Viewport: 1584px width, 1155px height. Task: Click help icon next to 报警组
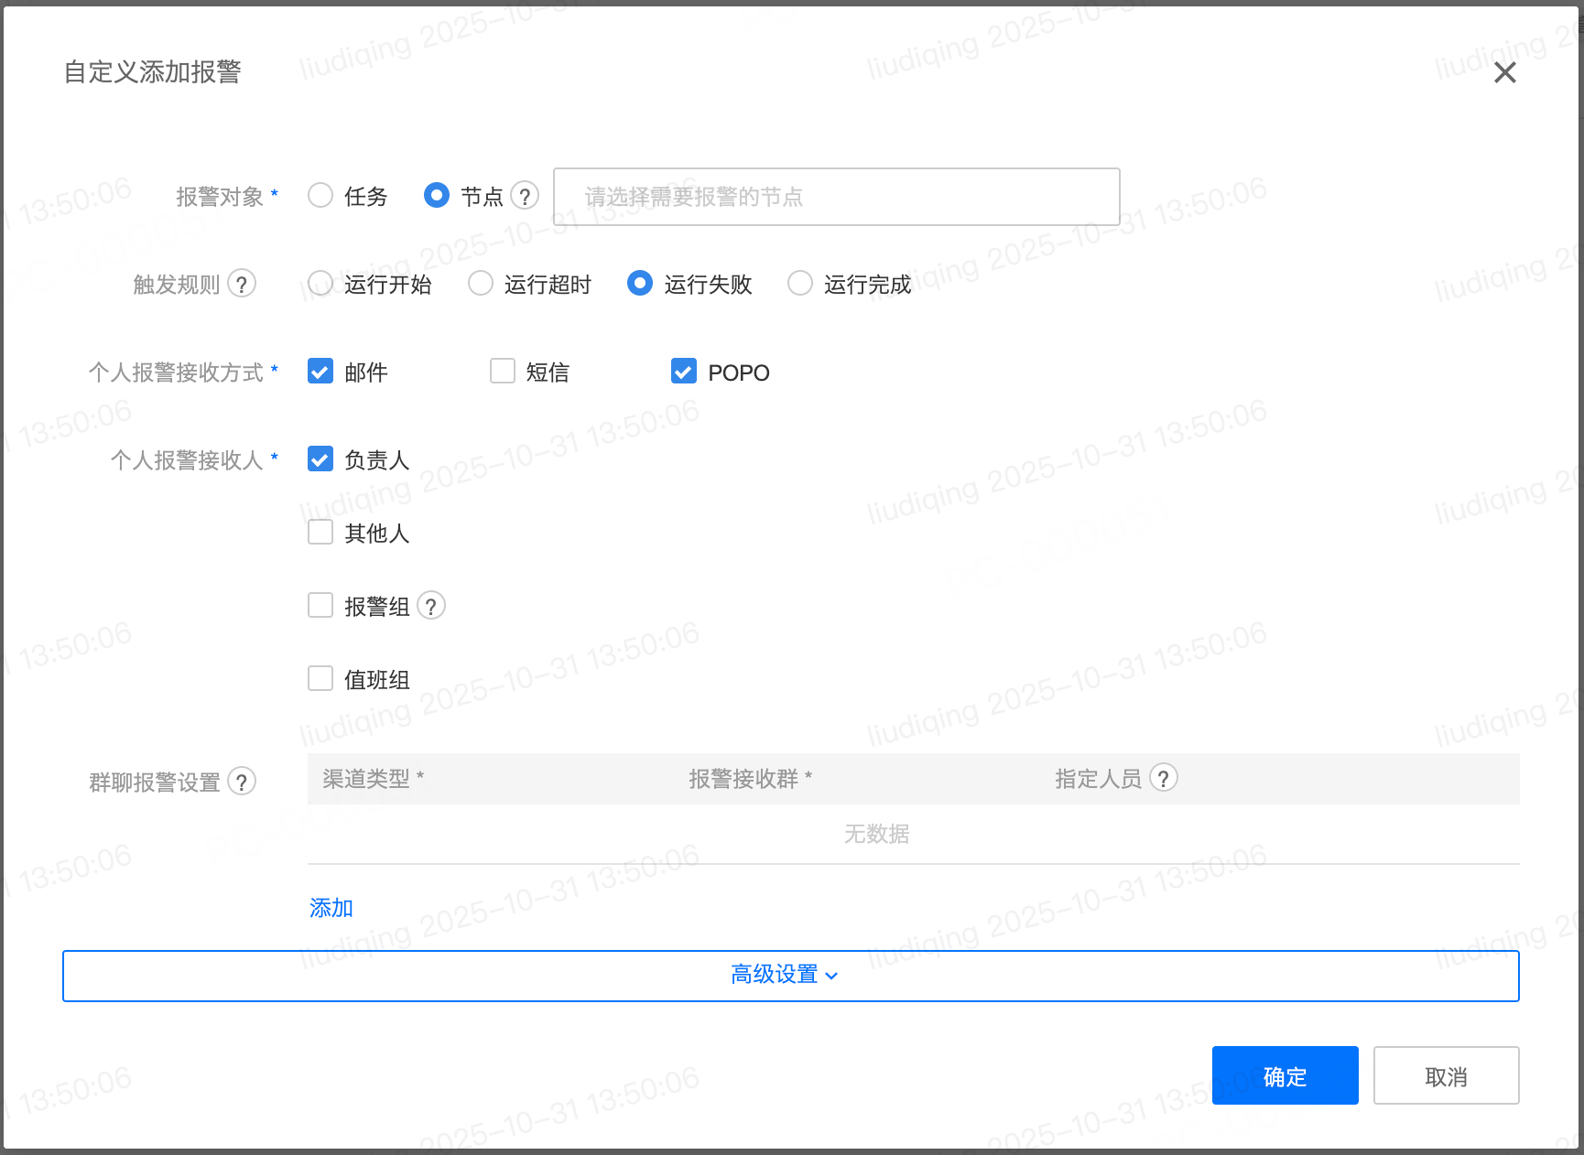tap(431, 606)
